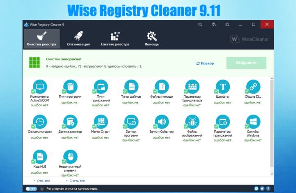The width and height of the screenshot is (296, 193).
Task: Select the Кэш MUI cache icon
Action: point(40,157)
